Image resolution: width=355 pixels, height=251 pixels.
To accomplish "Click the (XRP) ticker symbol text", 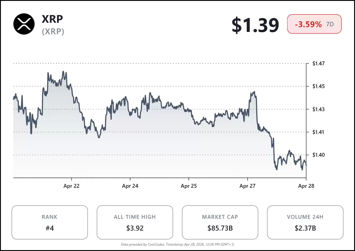I will pos(53,31).
